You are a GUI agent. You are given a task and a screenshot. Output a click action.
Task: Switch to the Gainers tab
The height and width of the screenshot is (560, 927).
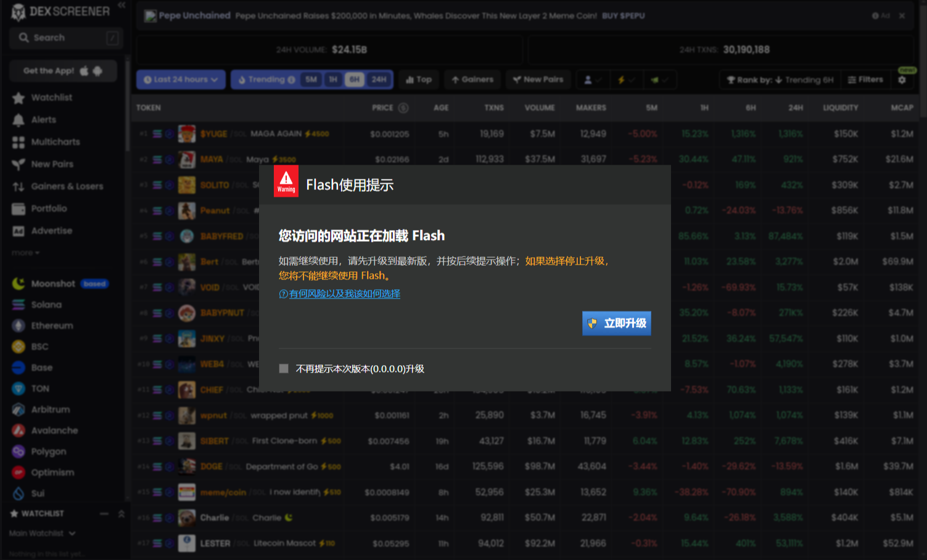472,80
